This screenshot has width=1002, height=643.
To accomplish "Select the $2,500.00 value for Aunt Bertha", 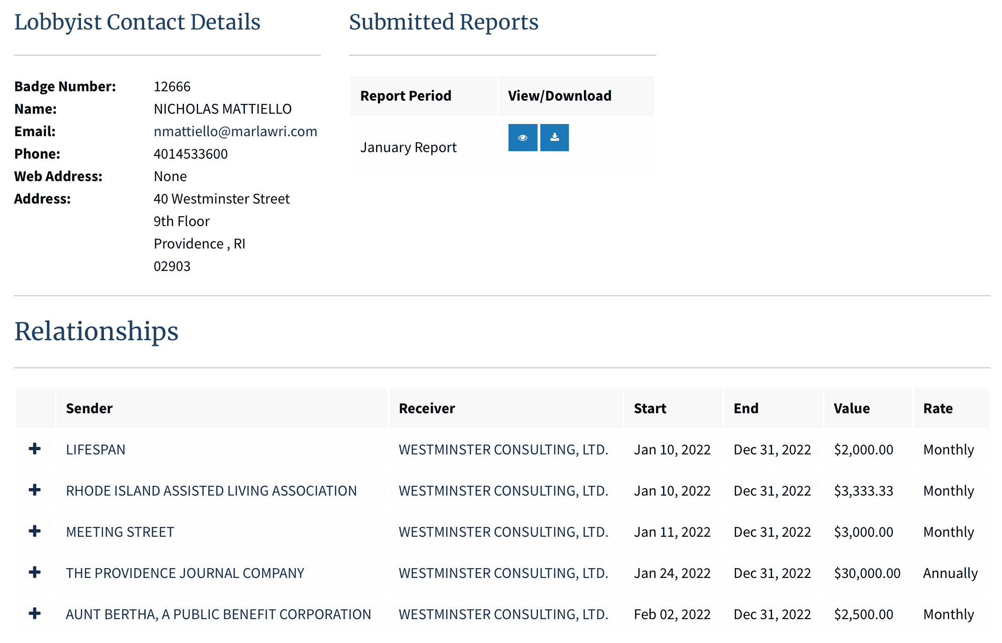I will tap(863, 614).
